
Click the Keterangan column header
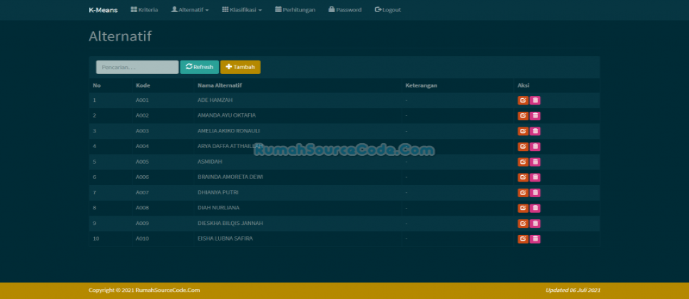pos(421,85)
